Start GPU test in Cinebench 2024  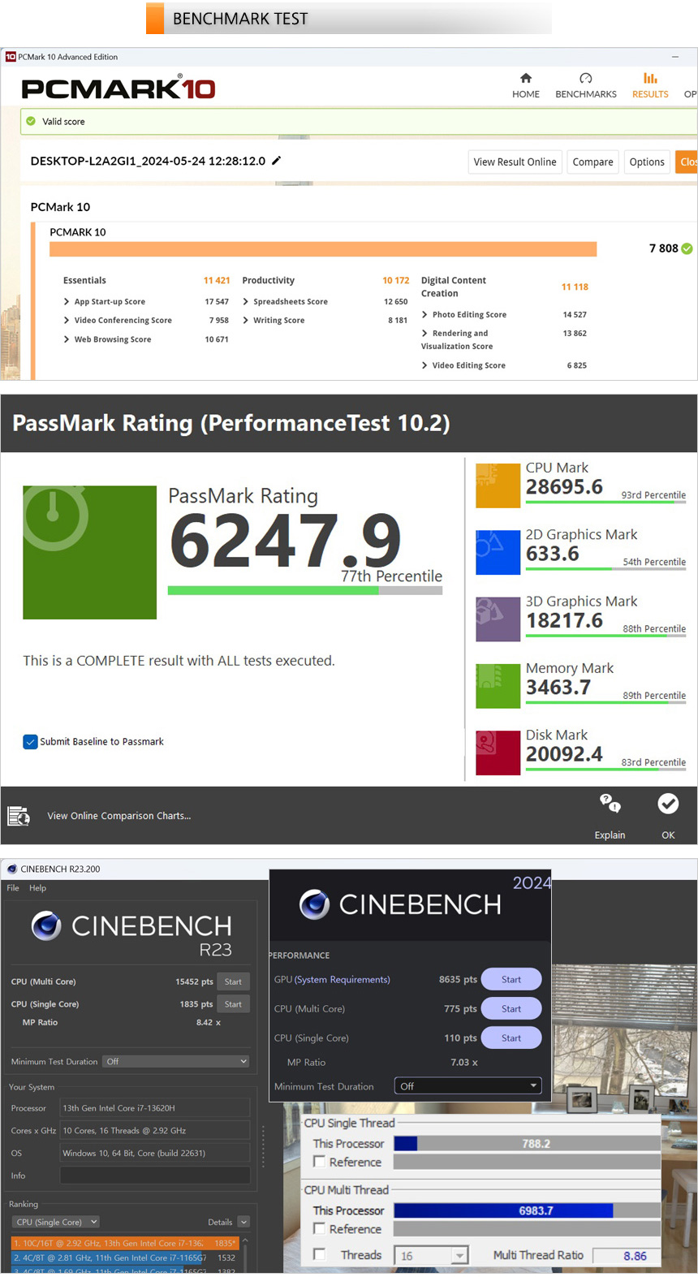(511, 979)
